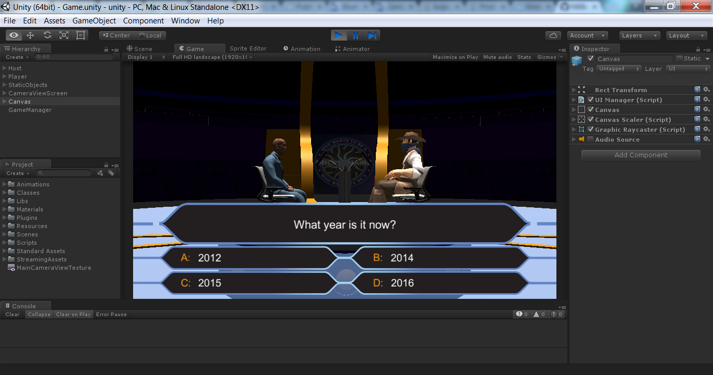
Task: Open the Component menu
Action: [x=144, y=21]
